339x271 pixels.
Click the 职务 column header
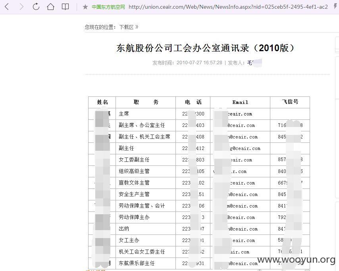point(146,102)
